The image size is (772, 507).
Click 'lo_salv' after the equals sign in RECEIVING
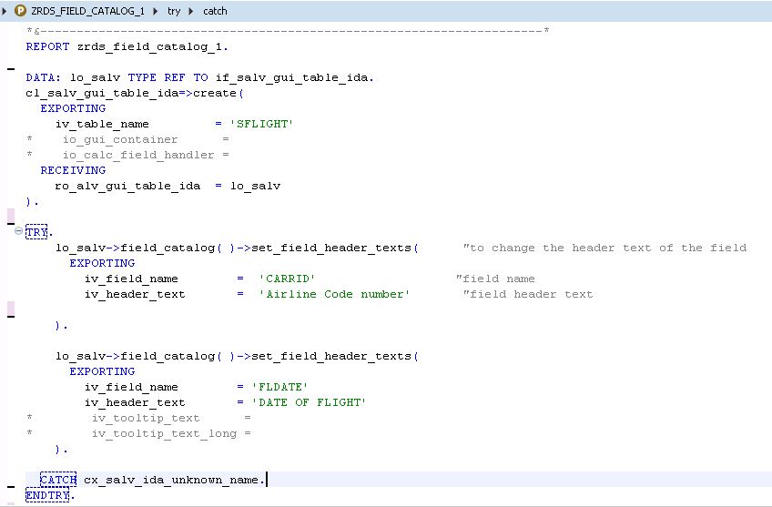click(x=255, y=186)
